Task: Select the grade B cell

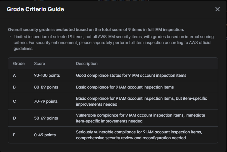Action: click(x=14, y=87)
